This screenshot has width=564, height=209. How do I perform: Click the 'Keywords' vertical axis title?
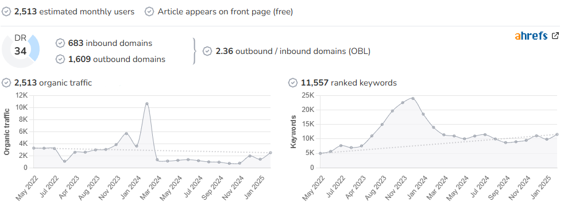[x=293, y=131]
